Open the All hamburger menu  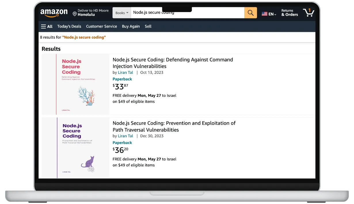point(46,26)
